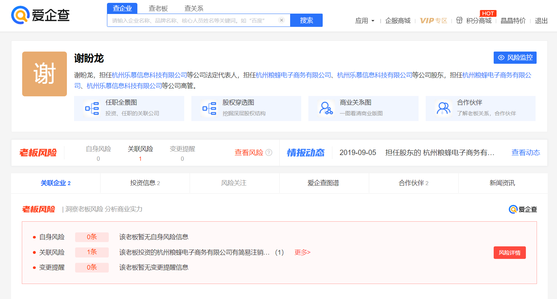Click the 晶晶特价 account link
Screen dimensions: 557x299
(513, 21)
